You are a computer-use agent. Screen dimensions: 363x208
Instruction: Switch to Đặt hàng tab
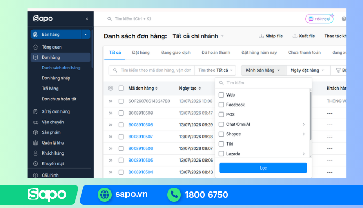click(x=141, y=52)
